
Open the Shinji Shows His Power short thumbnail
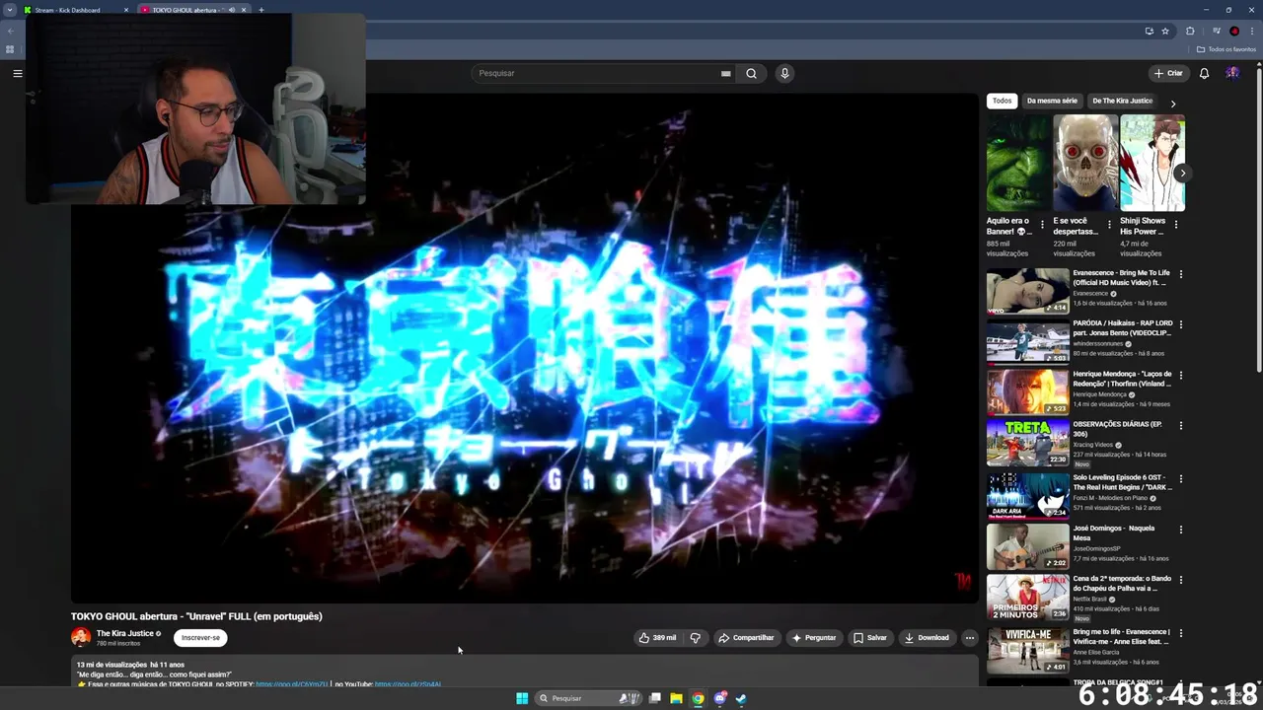[x=1152, y=163]
